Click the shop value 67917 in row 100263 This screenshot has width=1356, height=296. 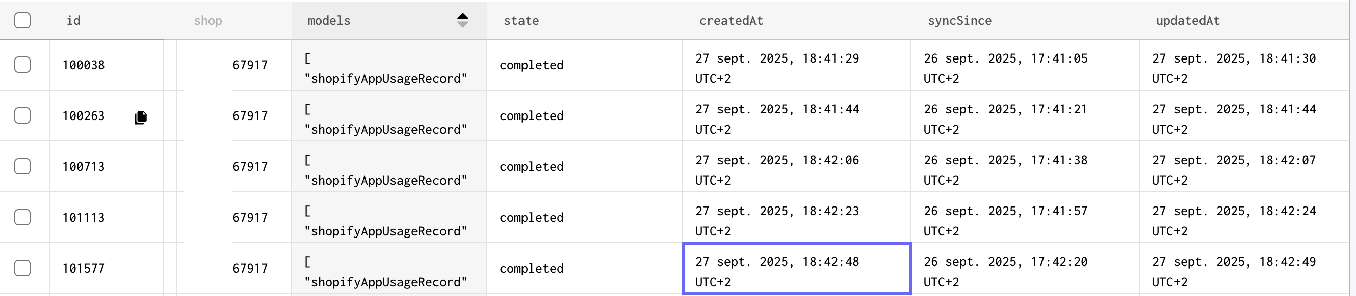coord(250,115)
